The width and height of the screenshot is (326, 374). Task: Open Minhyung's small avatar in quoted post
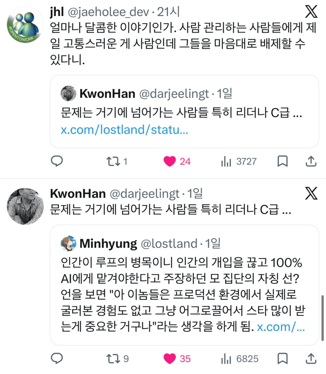68,243
